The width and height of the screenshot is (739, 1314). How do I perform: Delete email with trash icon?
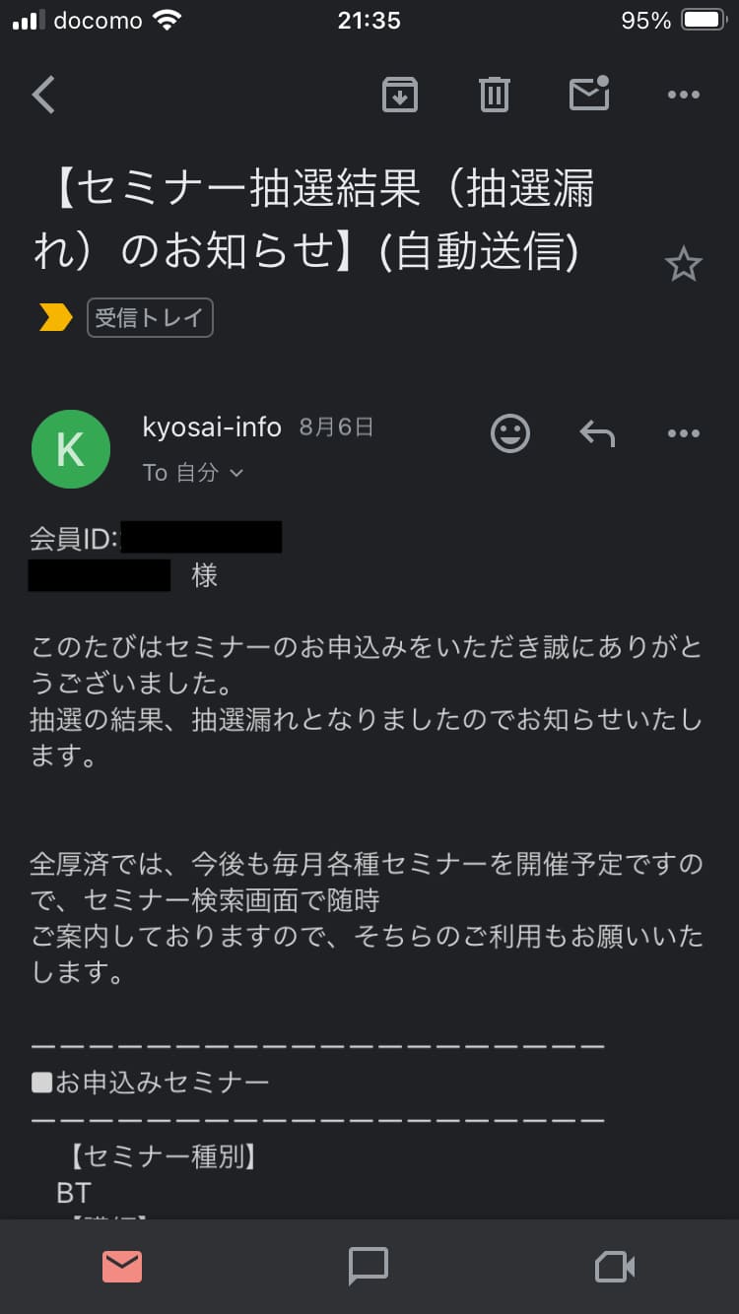494,95
